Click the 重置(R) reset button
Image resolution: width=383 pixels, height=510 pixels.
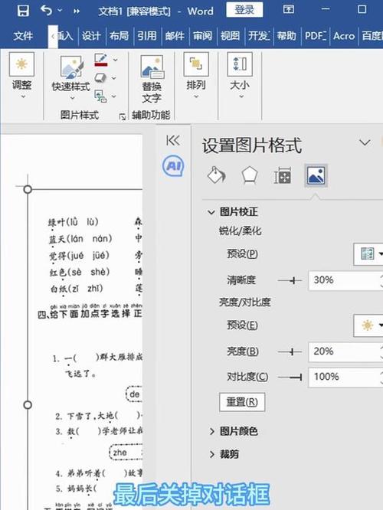pos(242,402)
